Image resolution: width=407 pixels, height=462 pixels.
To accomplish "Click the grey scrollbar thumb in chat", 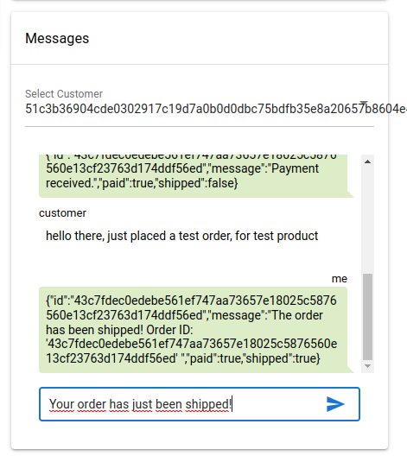I will point(367,317).
